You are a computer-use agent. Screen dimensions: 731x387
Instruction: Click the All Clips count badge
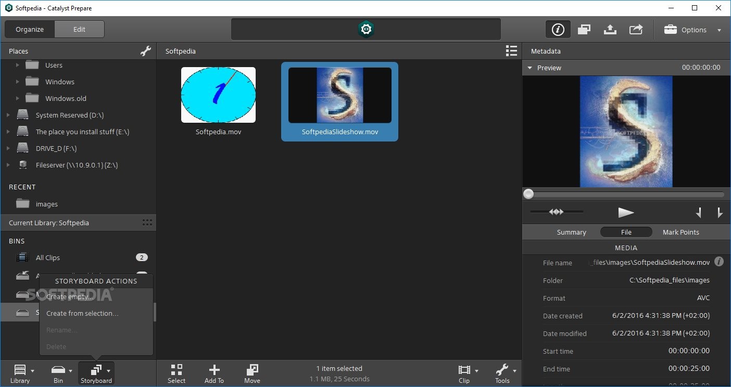point(142,257)
